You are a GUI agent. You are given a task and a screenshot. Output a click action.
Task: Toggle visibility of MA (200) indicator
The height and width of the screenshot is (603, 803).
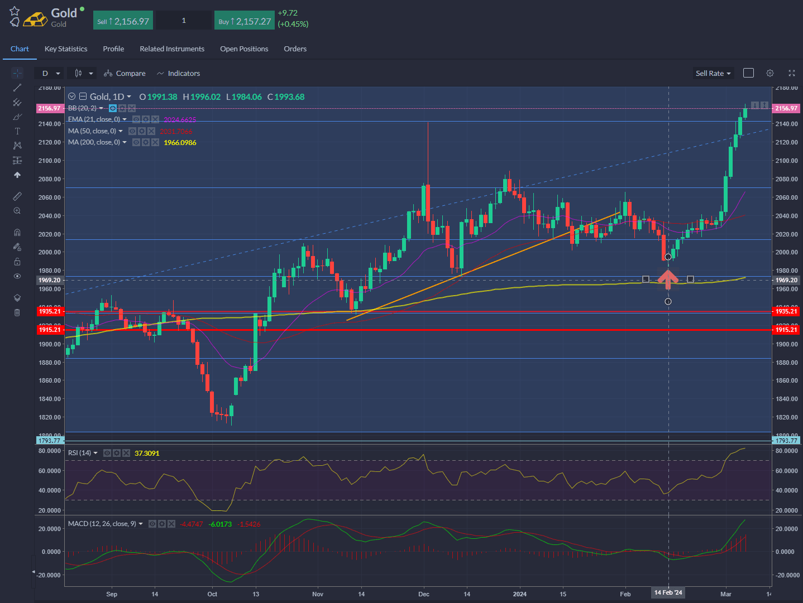point(136,142)
